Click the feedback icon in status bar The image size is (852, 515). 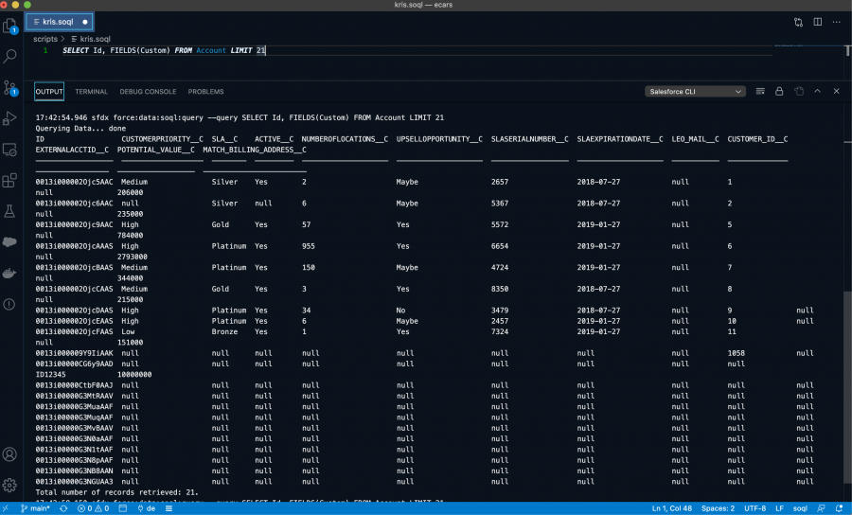coord(821,508)
